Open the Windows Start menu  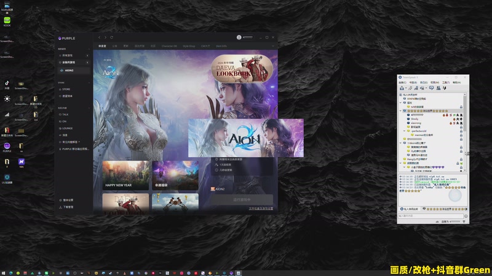[x=4, y=273]
